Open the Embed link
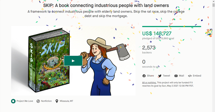 coord(197,76)
